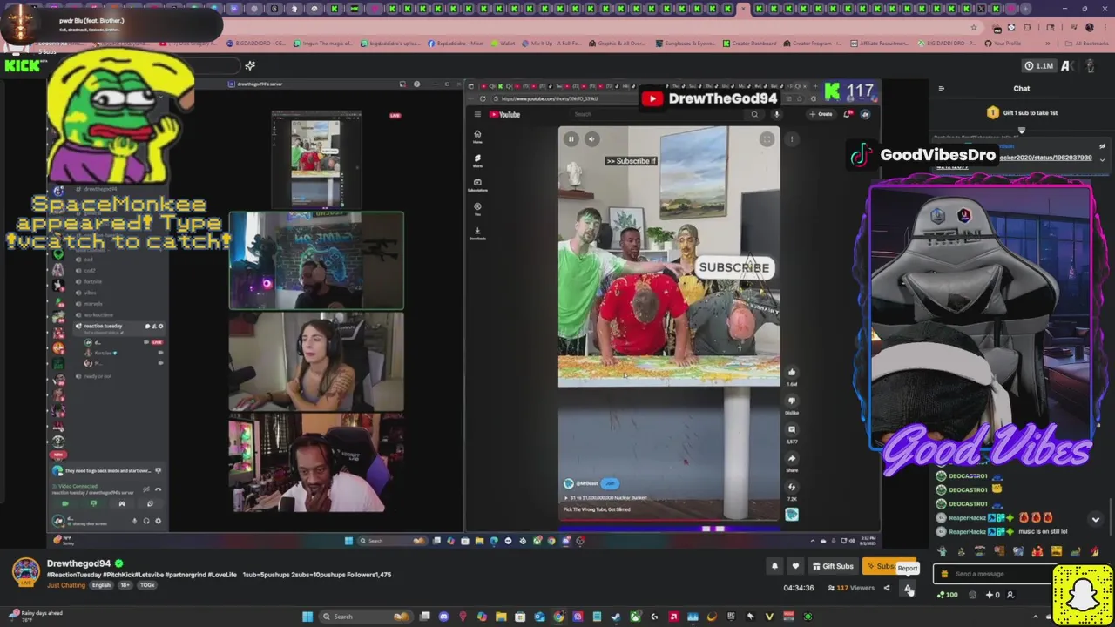1115x627 pixels.
Task: Toggle the notification bell for the channel
Action: pyautogui.click(x=774, y=566)
